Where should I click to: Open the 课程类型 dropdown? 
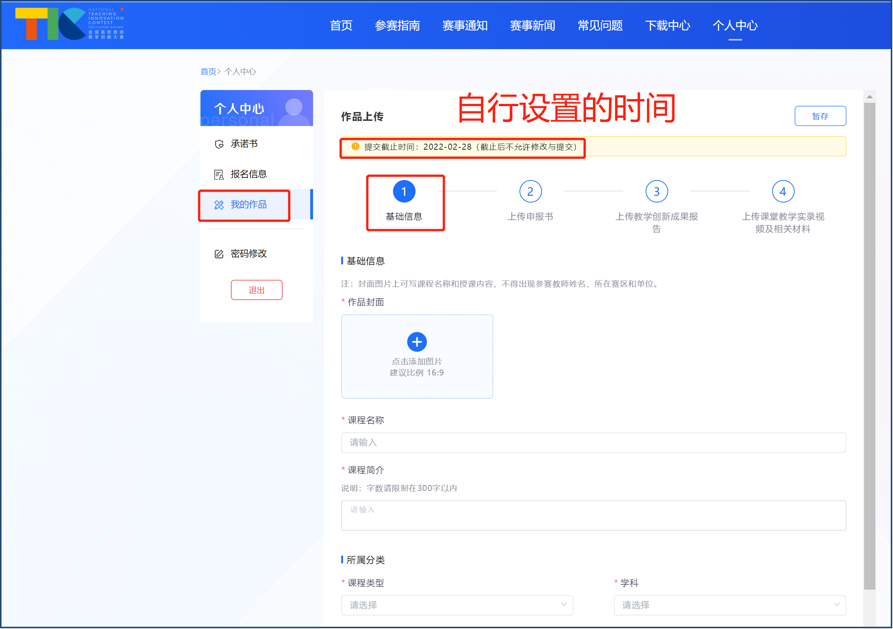tap(457, 605)
